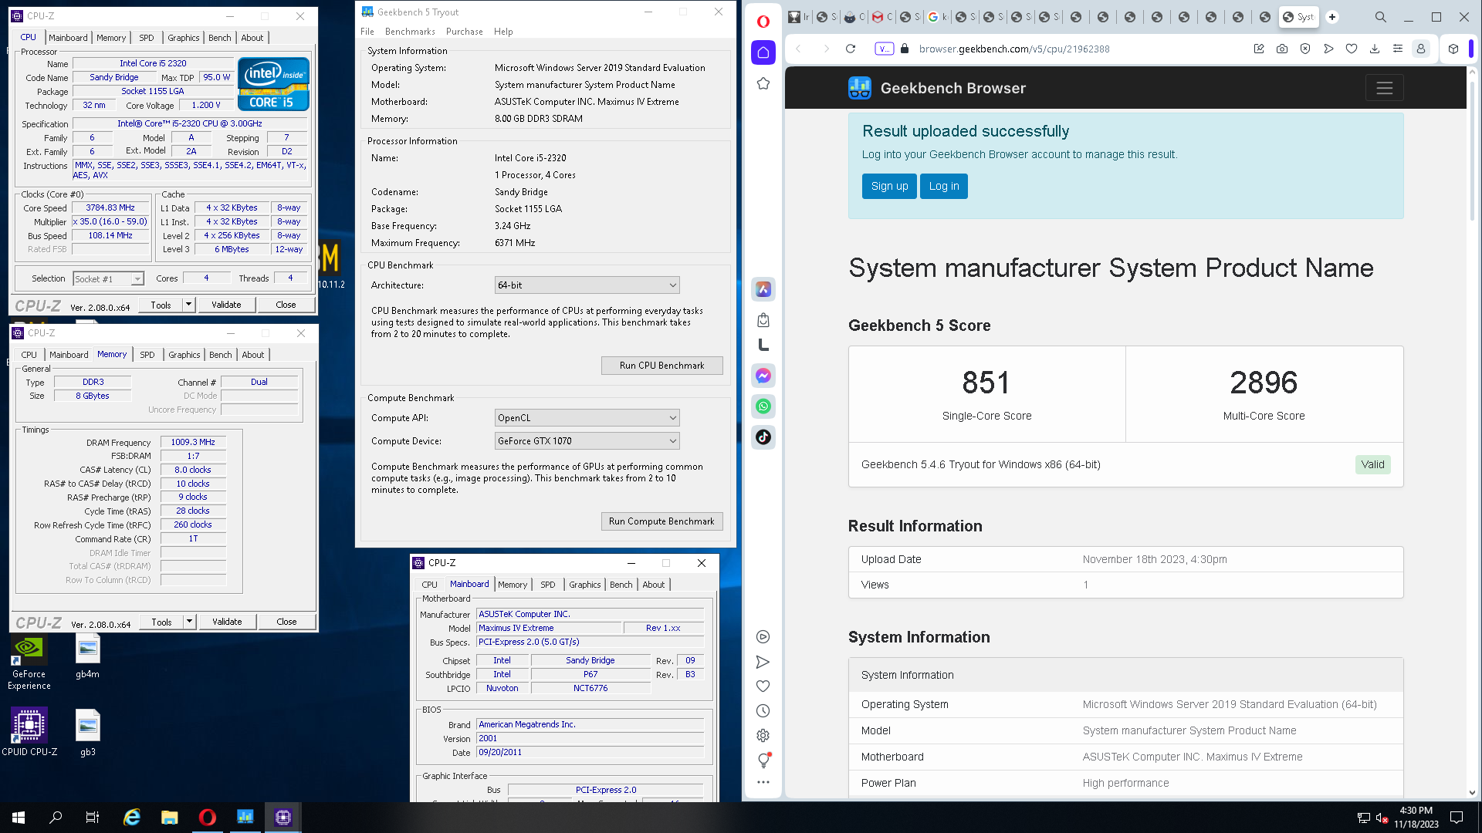Search tabs with magnifier icon
Viewport: 1482px width, 833px height.
tap(1381, 17)
